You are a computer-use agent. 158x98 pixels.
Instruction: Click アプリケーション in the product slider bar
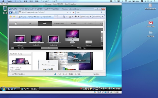click(81, 48)
